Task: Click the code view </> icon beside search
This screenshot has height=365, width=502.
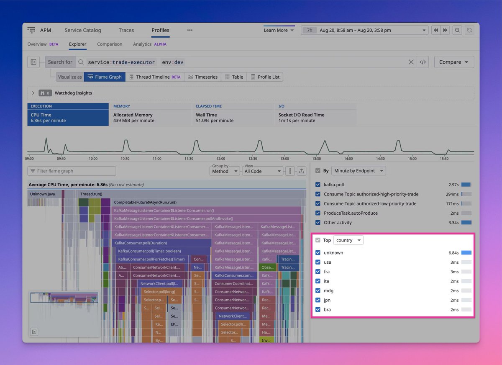Action: (423, 62)
